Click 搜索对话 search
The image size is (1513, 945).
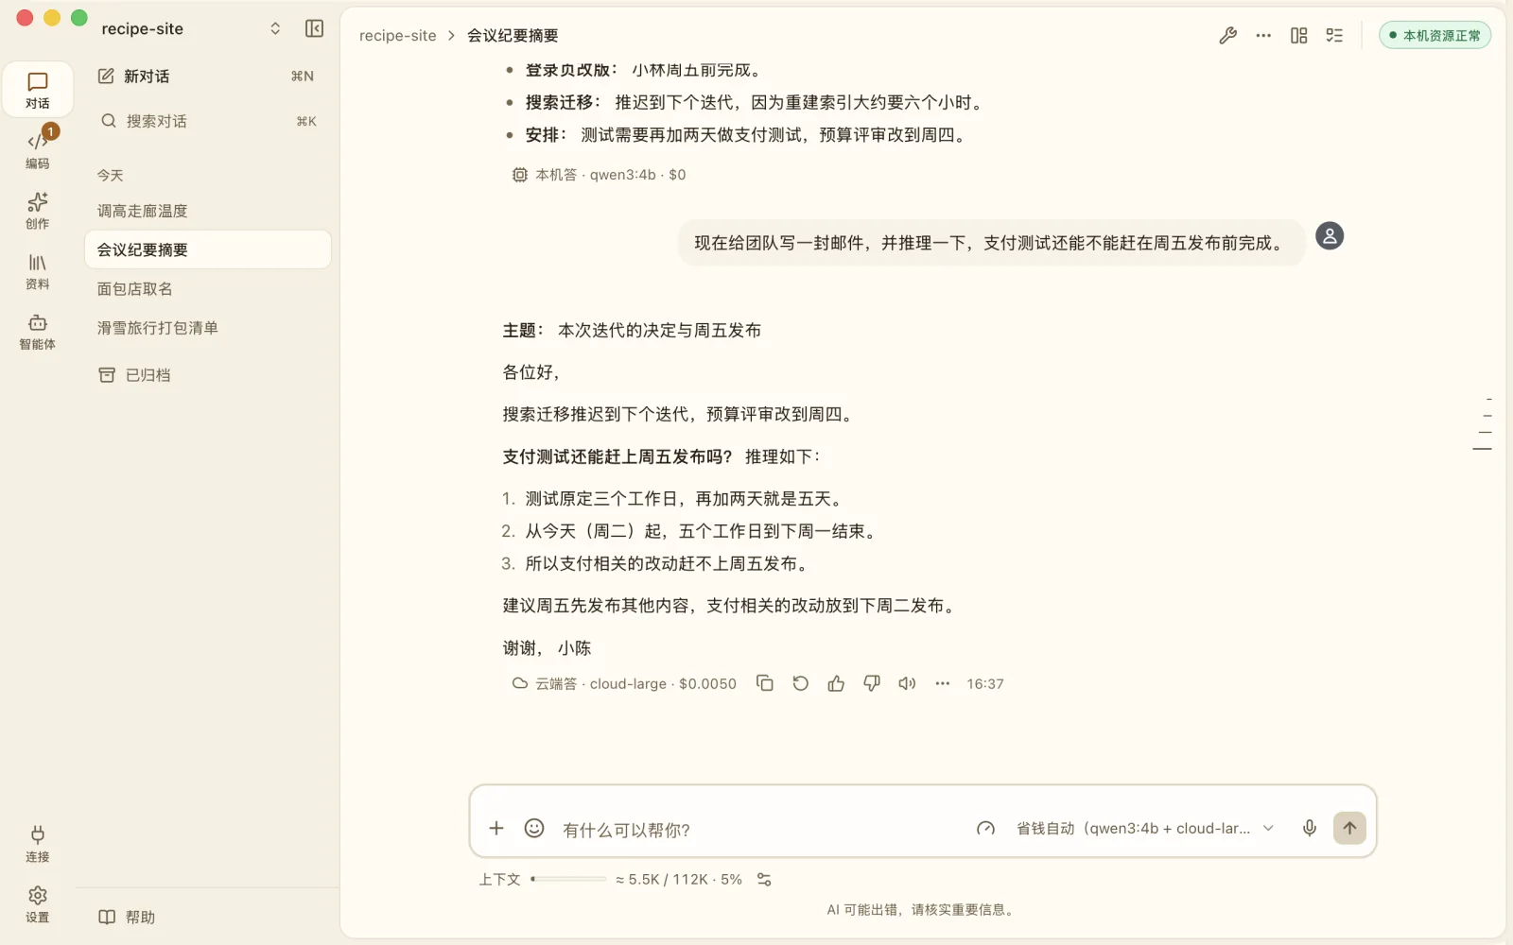coord(207,121)
